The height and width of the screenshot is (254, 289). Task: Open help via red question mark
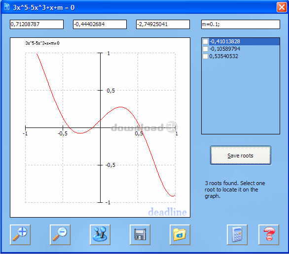click(269, 234)
